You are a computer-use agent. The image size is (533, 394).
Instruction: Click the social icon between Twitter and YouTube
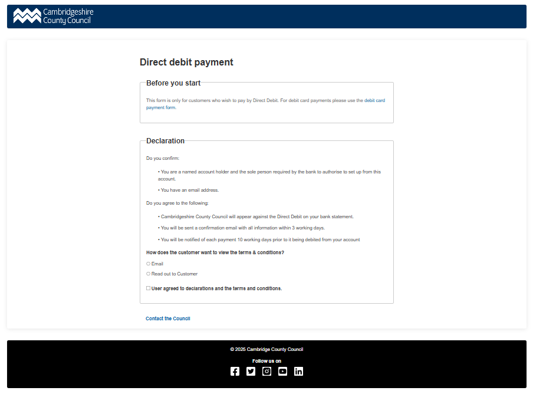(266, 371)
